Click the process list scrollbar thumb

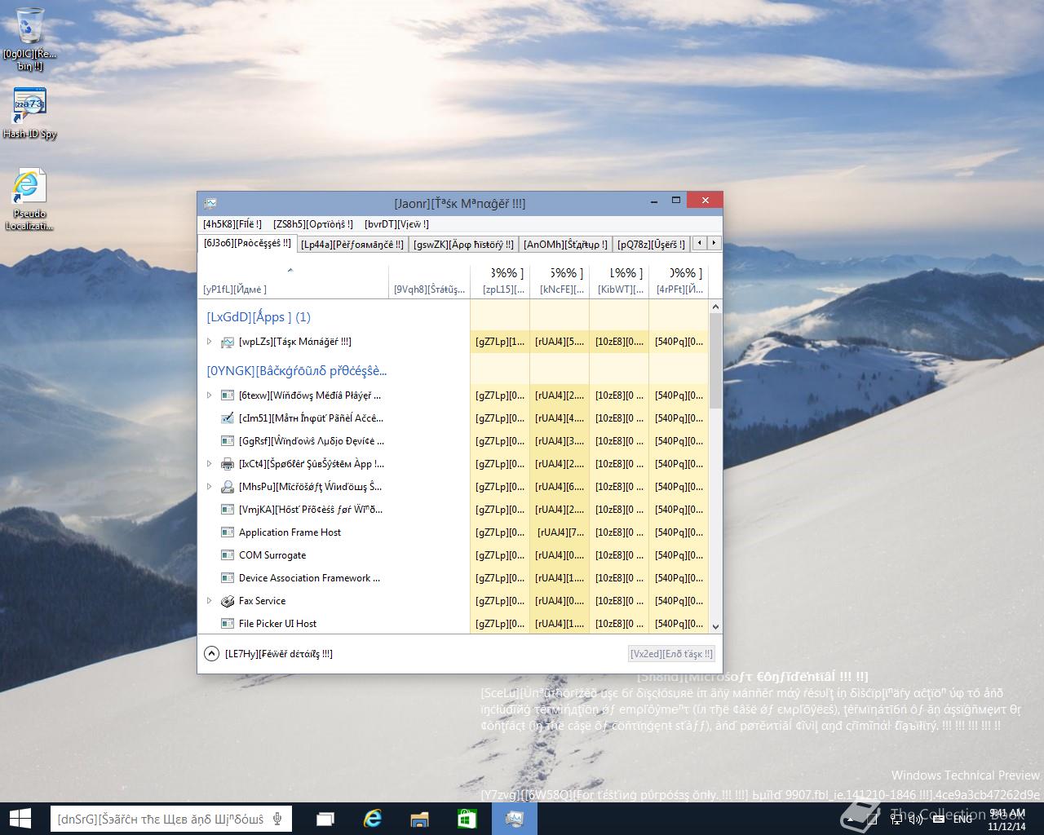[716, 360]
